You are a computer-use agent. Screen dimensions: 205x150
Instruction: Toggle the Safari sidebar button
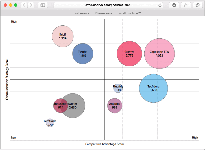(43, 5)
